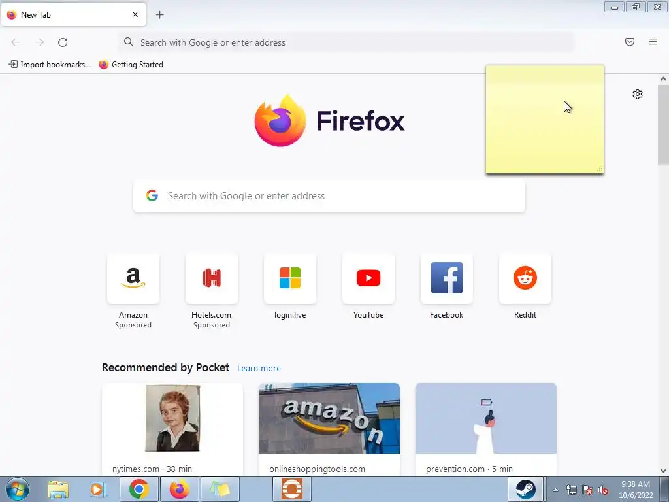Open a new tab with plus button

(x=159, y=15)
